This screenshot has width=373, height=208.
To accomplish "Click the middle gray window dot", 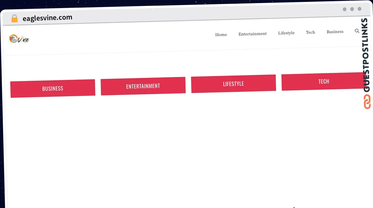I will click(x=352, y=9).
